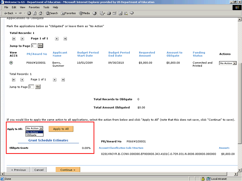This screenshot has width=242, height=181.
Task: Open the File menu
Action: [x=6, y=7]
